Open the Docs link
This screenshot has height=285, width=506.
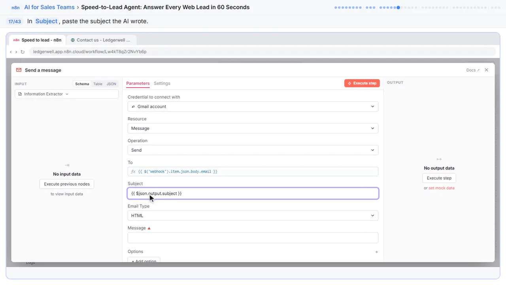coord(473,70)
